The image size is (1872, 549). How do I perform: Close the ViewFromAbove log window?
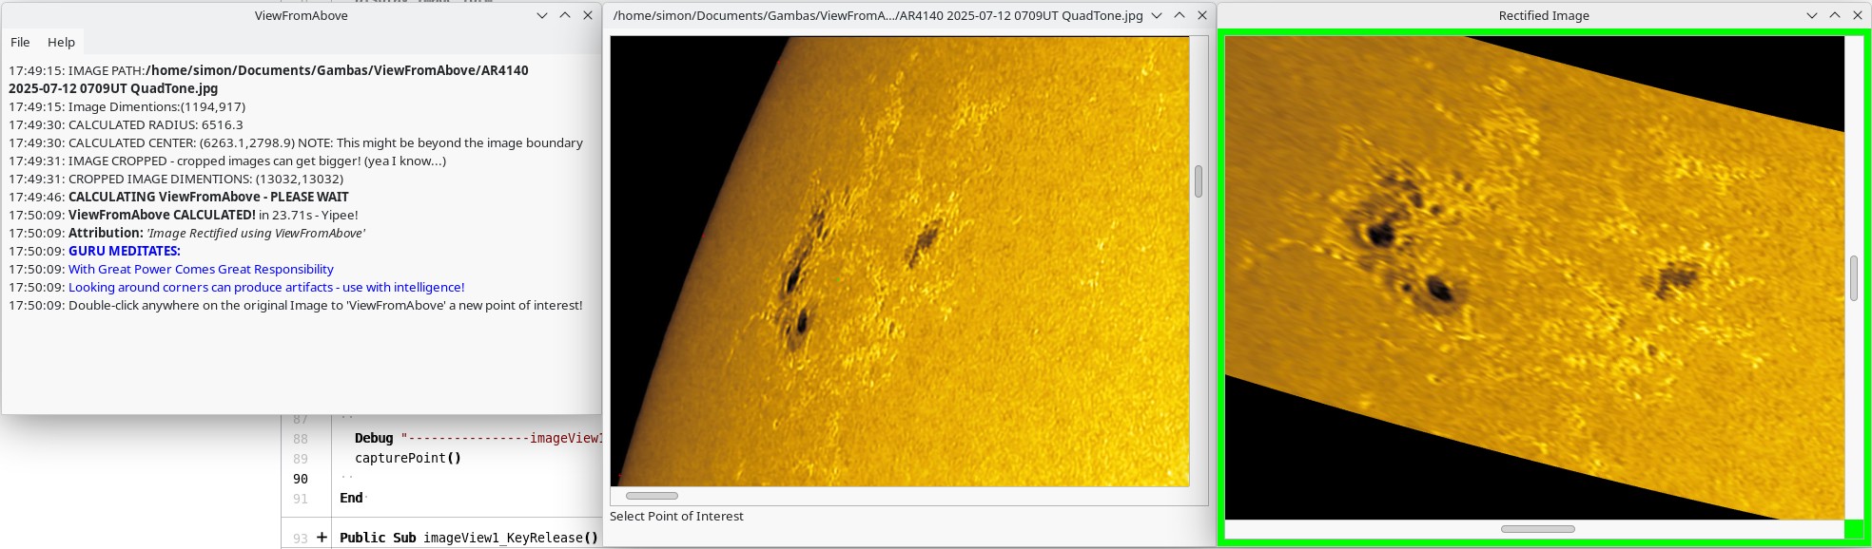click(x=588, y=15)
